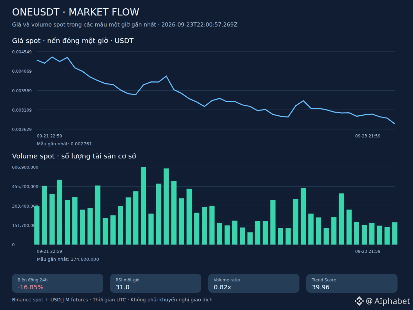Click the tallest volume bar
This screenshot has height=310, width=413.
tap(144, 206)
